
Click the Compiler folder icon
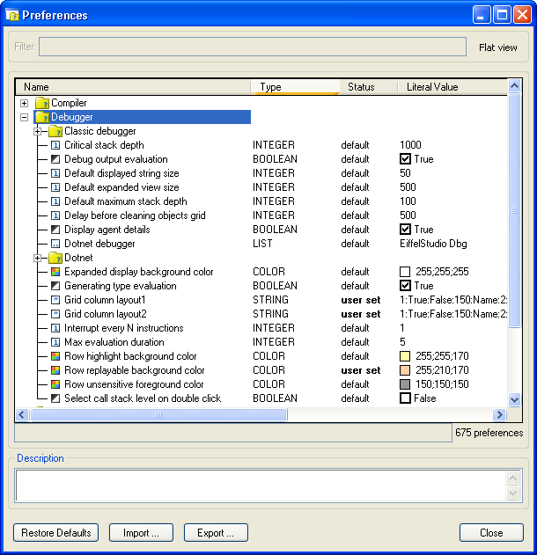pos(41,103)
